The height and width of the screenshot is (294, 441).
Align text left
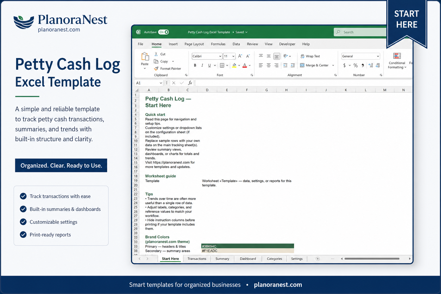[x=261, y=65]
